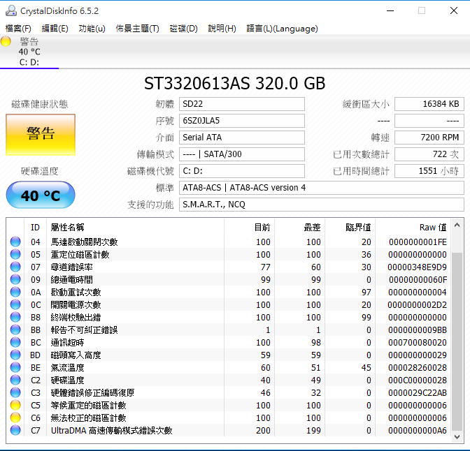Click the yellow 警告 health status button
470x451 pixels.
click(x=41, y=134)
